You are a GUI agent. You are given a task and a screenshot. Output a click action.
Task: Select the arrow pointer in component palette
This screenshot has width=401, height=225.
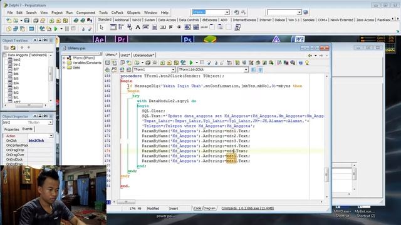(102, 27)
